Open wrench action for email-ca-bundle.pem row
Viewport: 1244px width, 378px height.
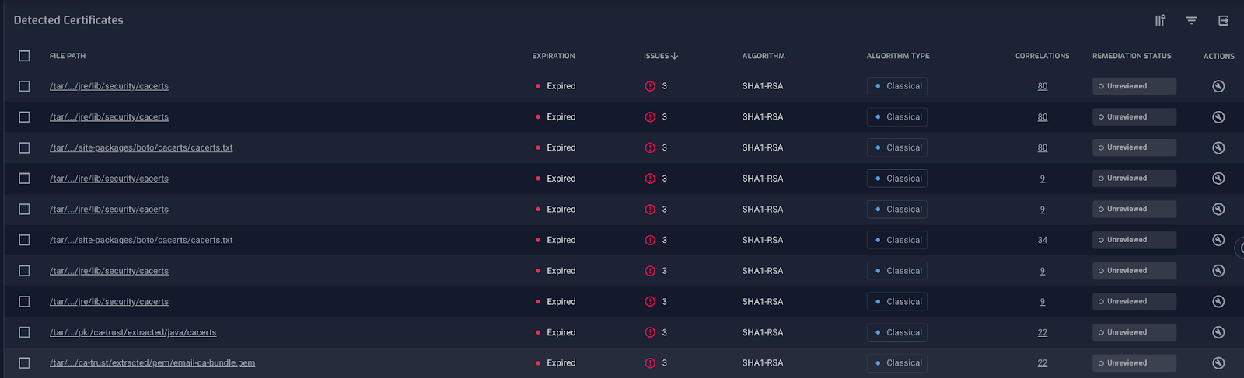coord(1218,363)
